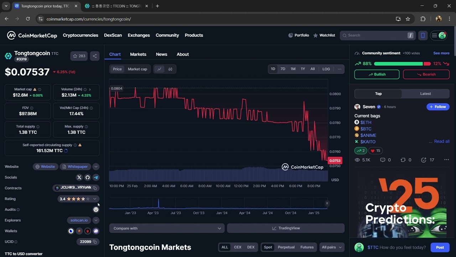Select All time range

(312, 69)
